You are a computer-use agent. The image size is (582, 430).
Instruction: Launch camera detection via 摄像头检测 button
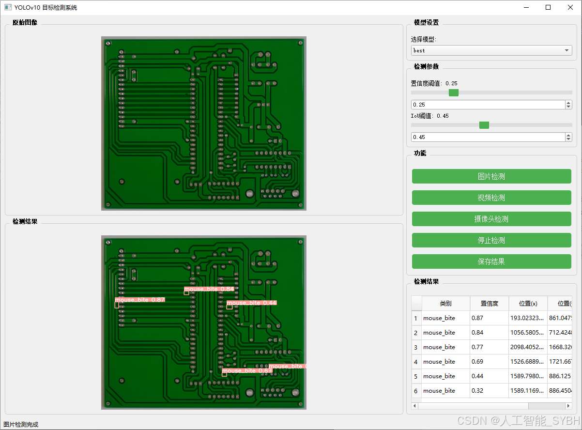click(x=491, y=219)
